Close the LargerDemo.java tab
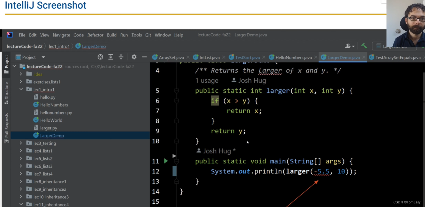The width and height of the screenshot is (425, 207). (364, 57)
